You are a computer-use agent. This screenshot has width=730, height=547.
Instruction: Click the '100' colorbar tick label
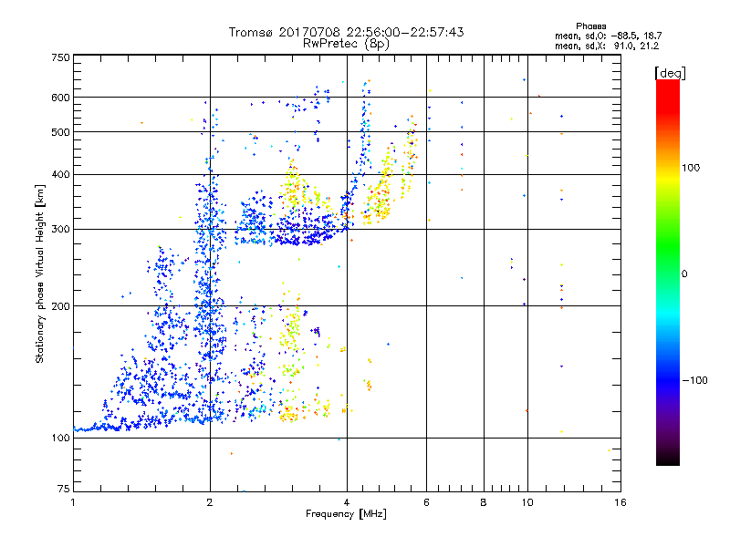pos(691,168)
